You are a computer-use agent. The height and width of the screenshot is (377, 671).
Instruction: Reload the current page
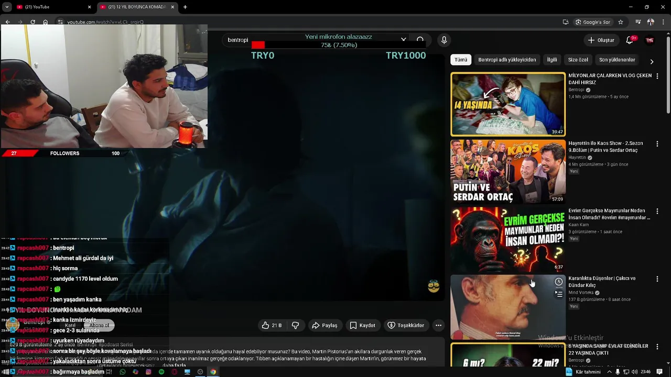33,22
